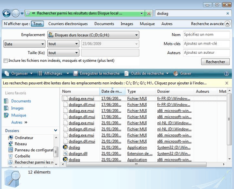The height and width of the screenshot is (189, 234).
Task: Filter results by Documents
Action: click(x=104, y=24)
